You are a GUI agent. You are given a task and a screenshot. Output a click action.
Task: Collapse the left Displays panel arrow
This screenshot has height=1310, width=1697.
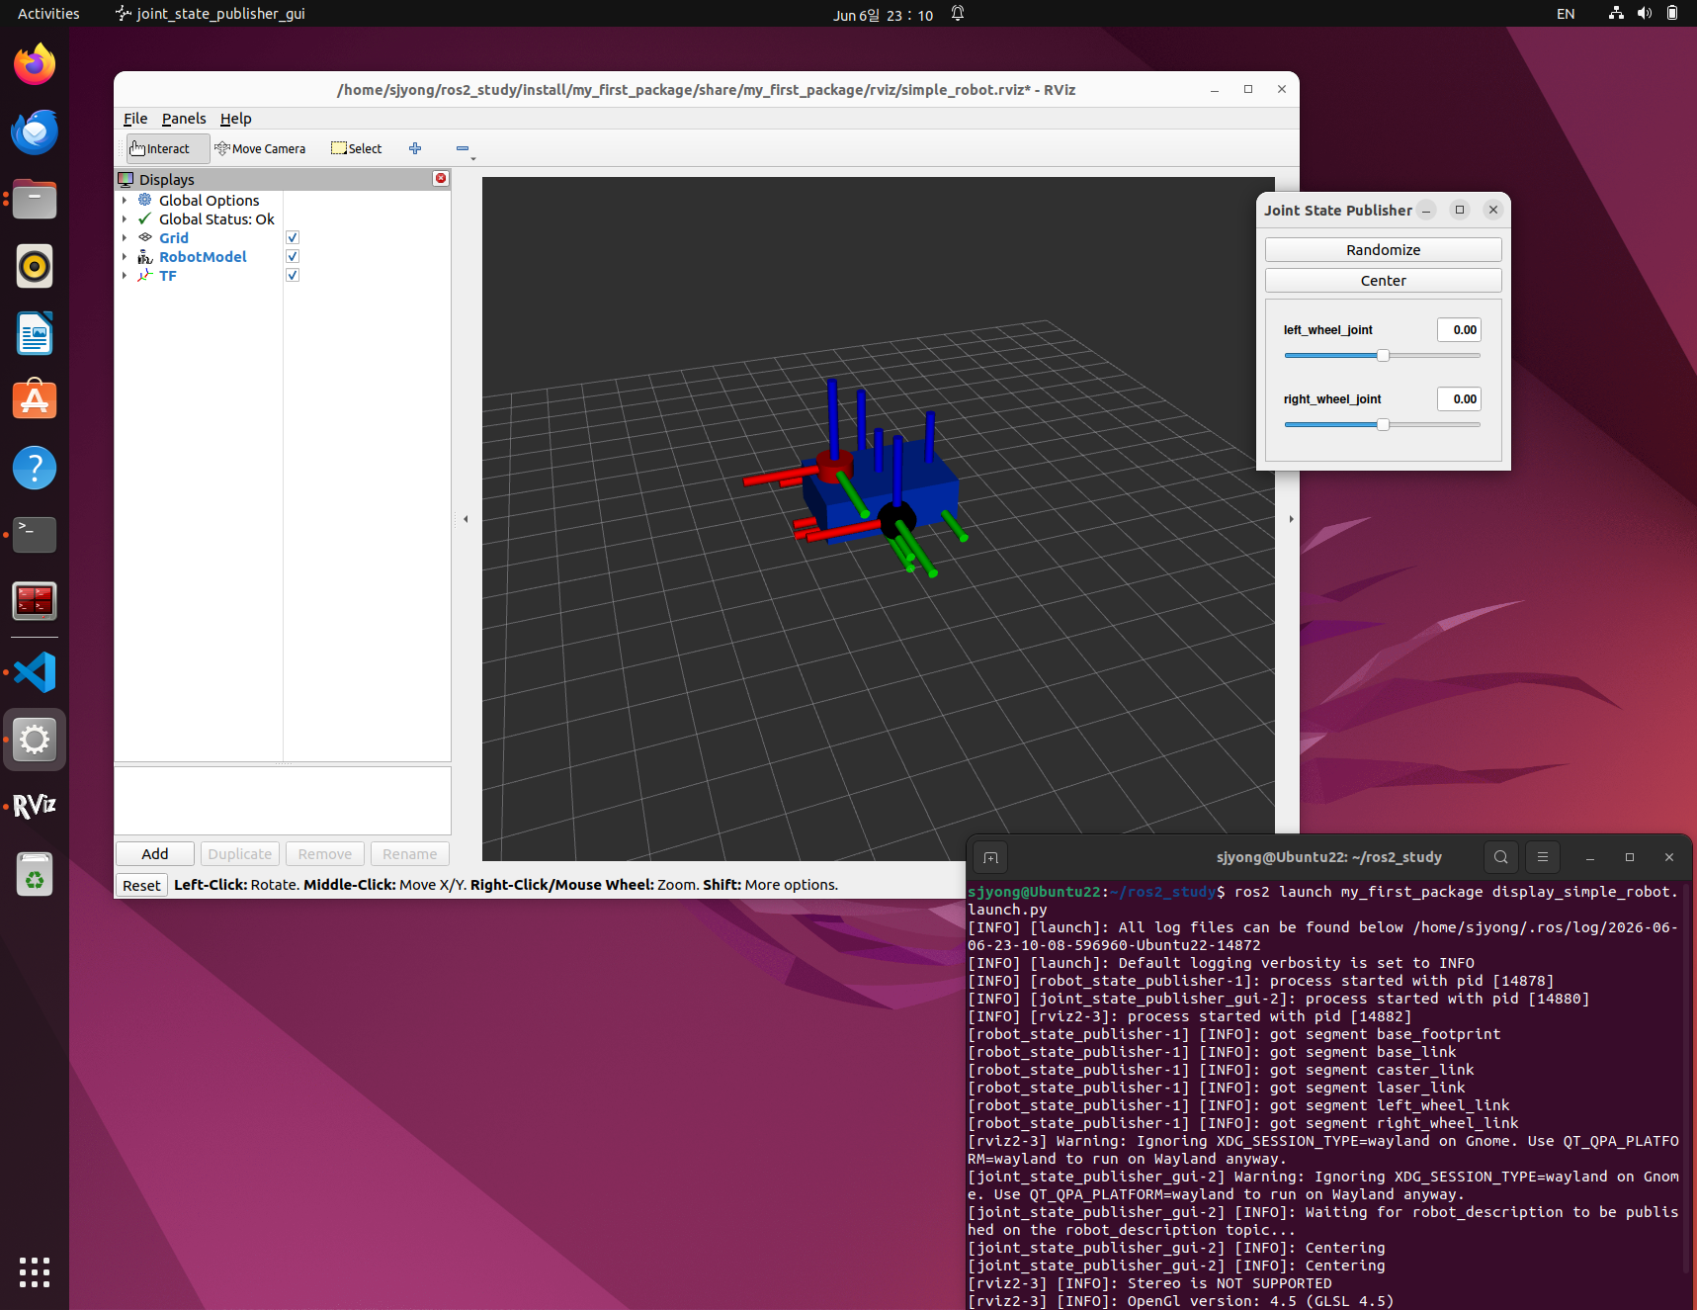click(x=466, y=519)
